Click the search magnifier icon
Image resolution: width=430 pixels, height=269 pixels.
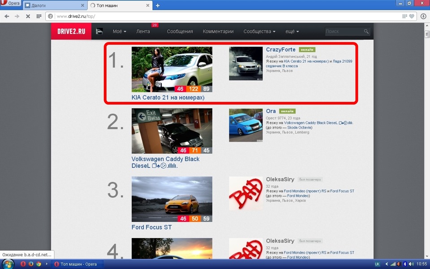[x=366, y=31]
